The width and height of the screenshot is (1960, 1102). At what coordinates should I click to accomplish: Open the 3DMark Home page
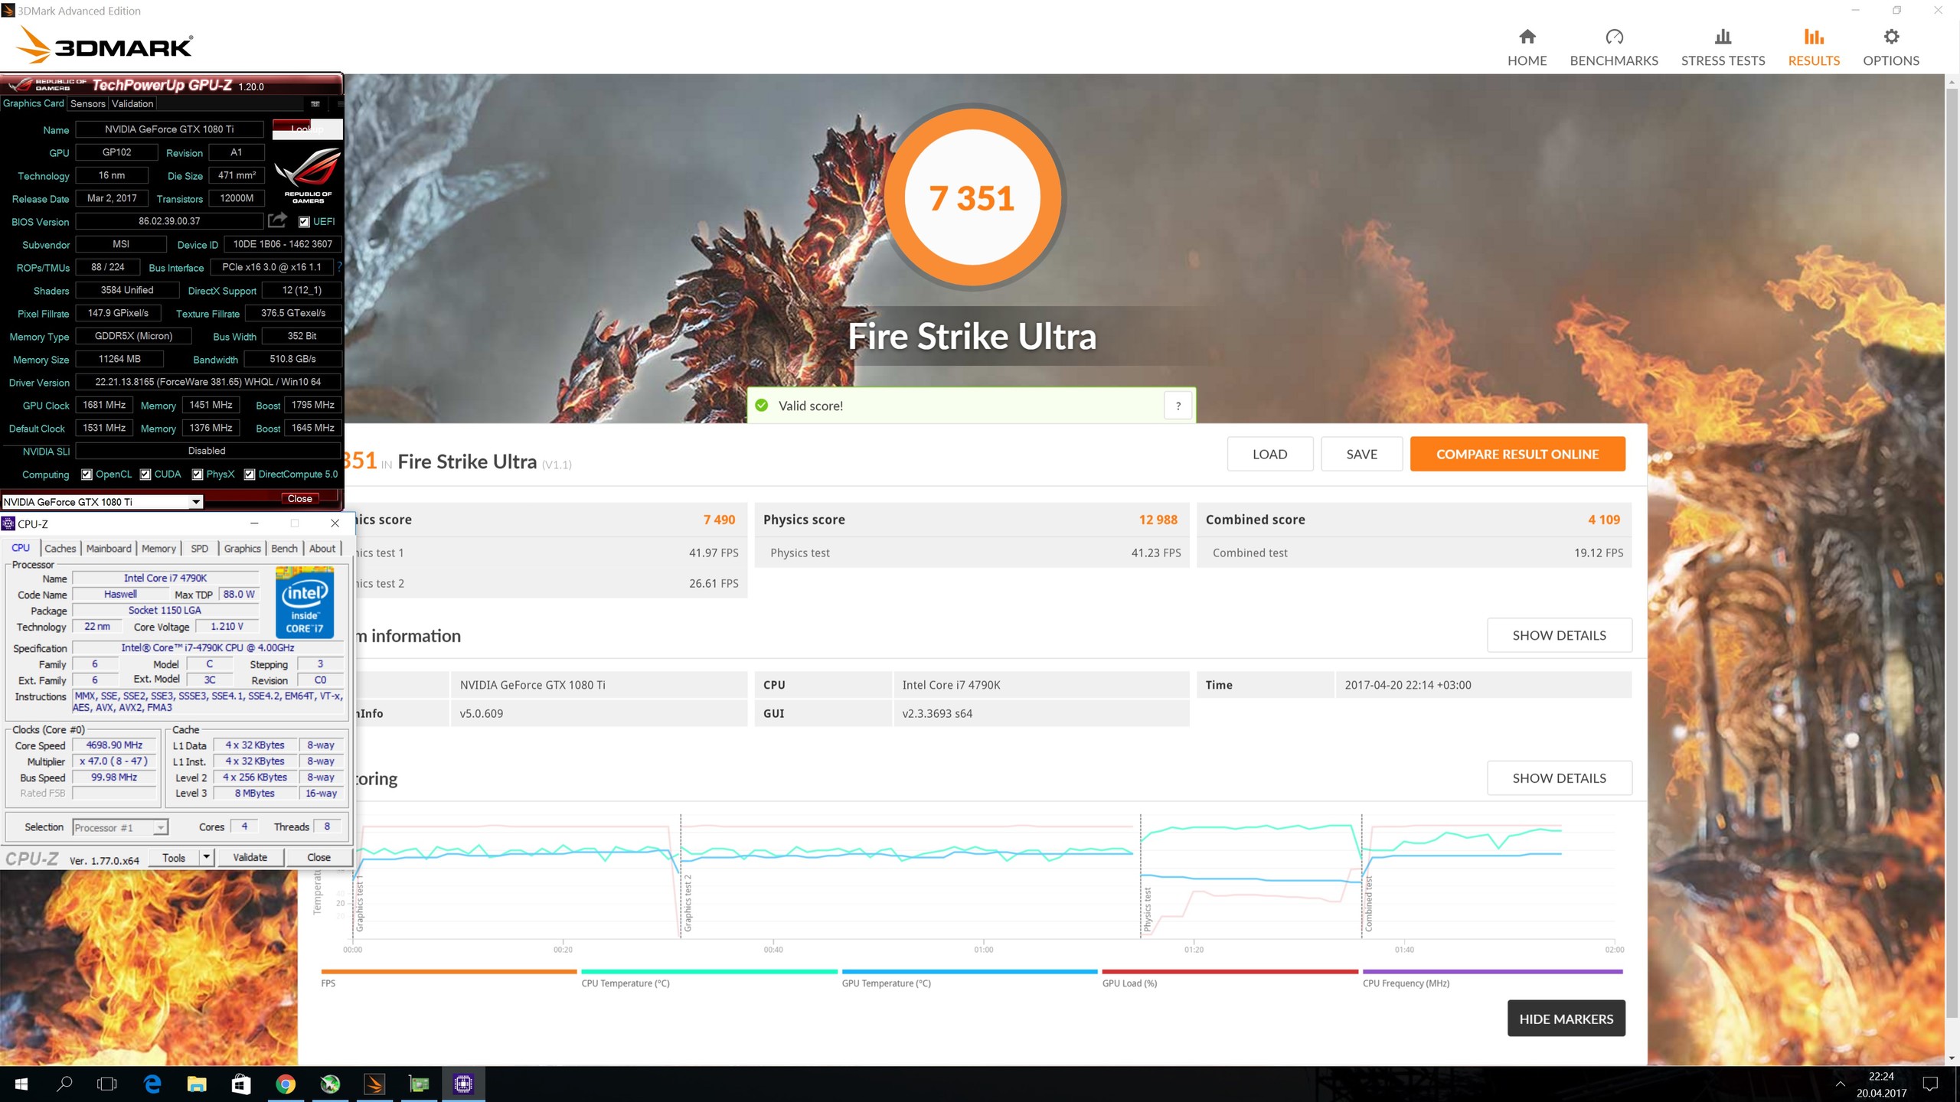pyautogui.click(x=1527, y=47)
